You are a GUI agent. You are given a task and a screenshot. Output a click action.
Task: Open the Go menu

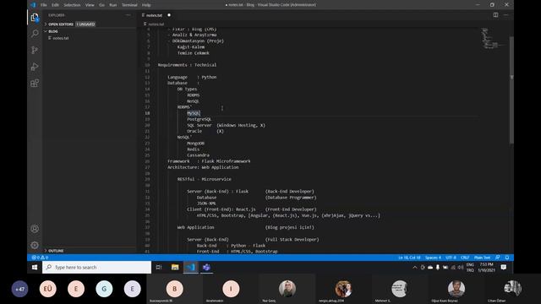pyautogui.click(x=101, y=5)
